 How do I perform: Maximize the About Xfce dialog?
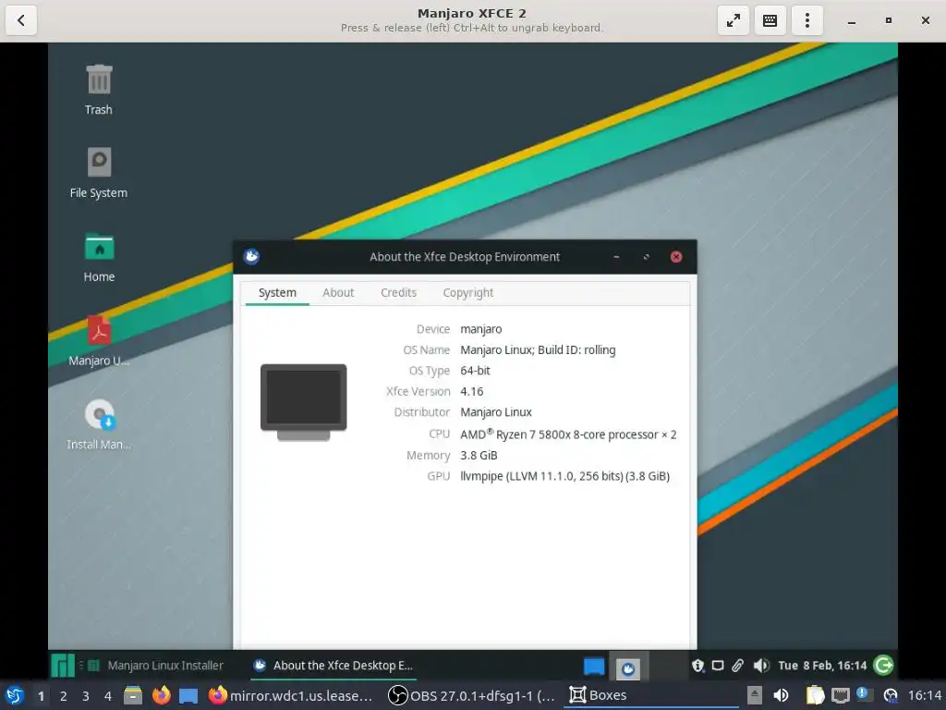[646, 257]
